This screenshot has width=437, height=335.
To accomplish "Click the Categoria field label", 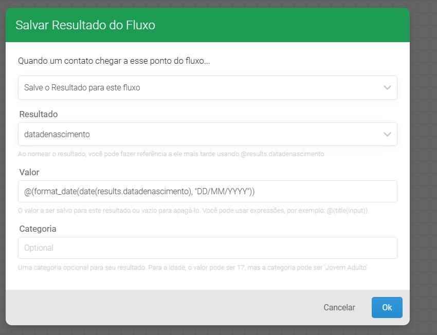I will click(x=38, y=229).
